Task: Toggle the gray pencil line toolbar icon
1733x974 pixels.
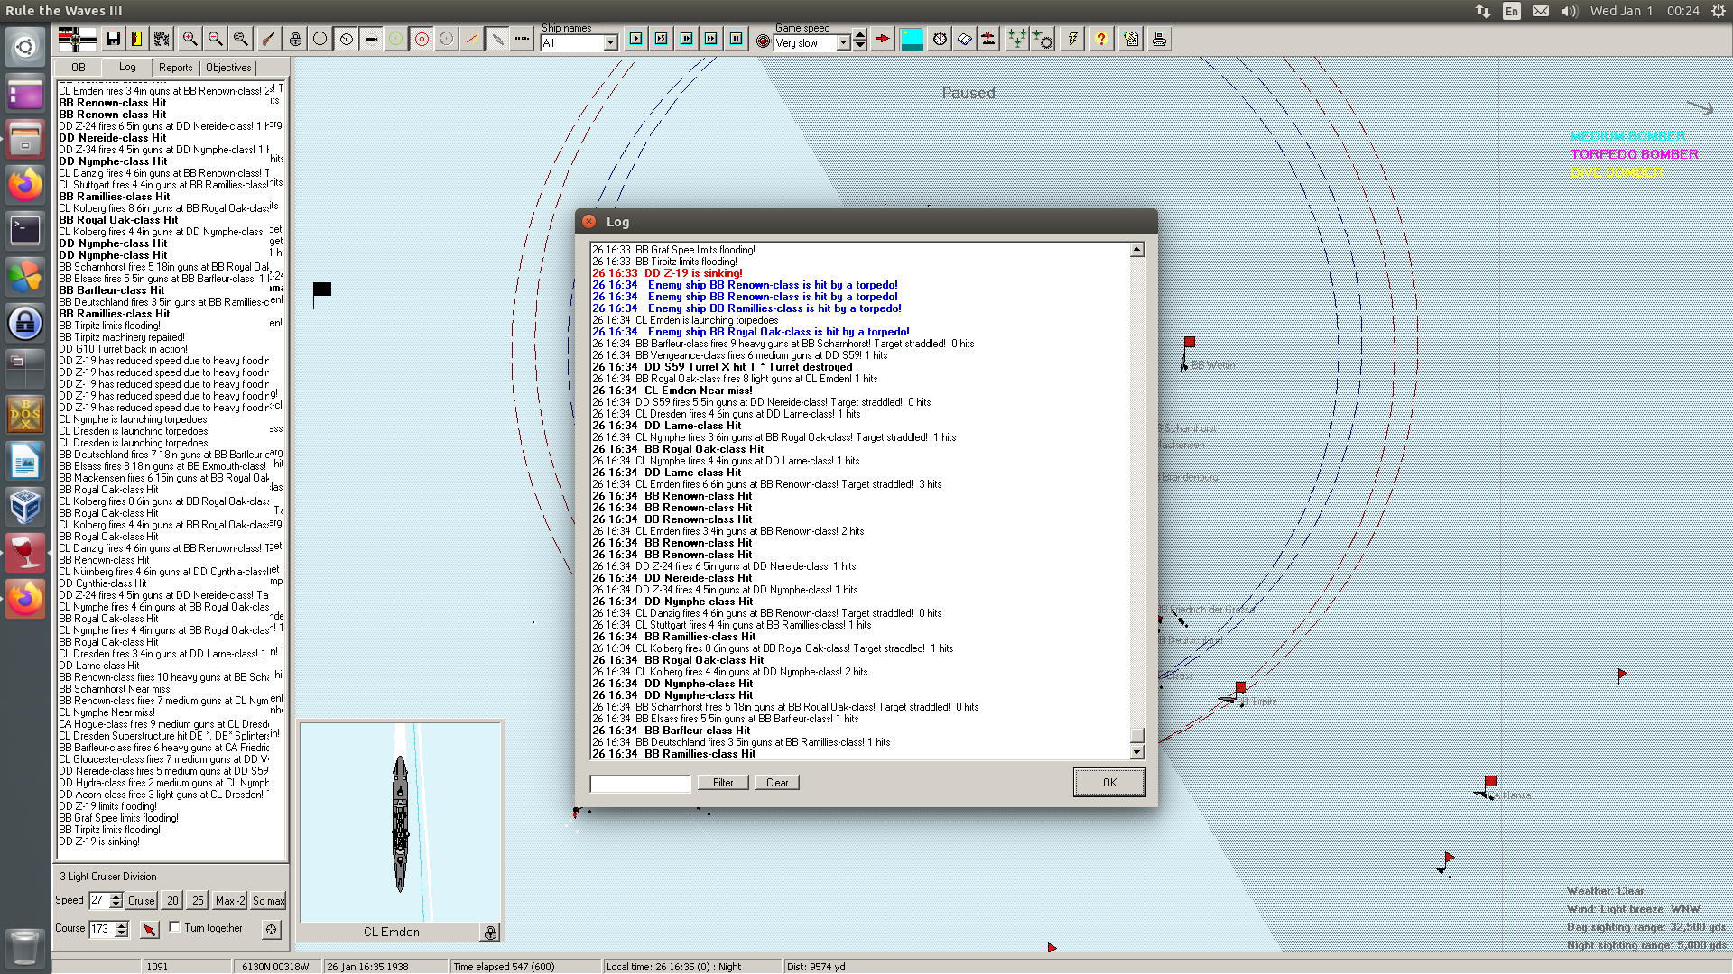Action: 496,39
